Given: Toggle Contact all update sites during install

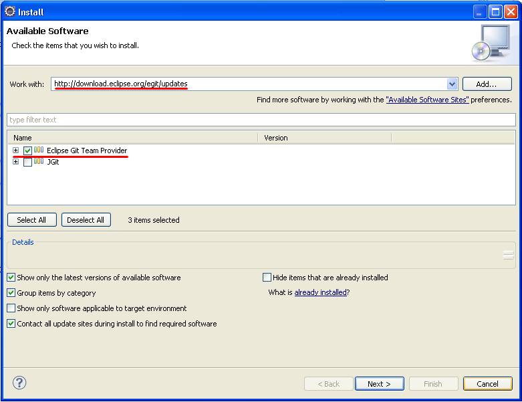Looking at the screenshot, I should pos(11,323).
